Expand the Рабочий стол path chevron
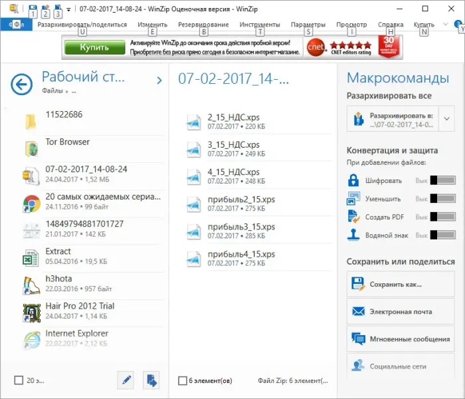This screenshot has width=465, height=399. 159,80
